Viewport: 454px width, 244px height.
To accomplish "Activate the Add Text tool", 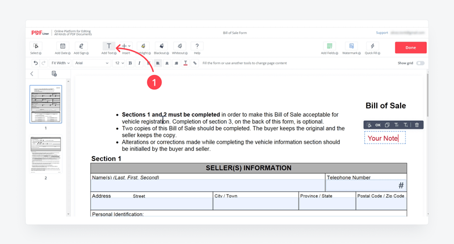I will point(109,47).
